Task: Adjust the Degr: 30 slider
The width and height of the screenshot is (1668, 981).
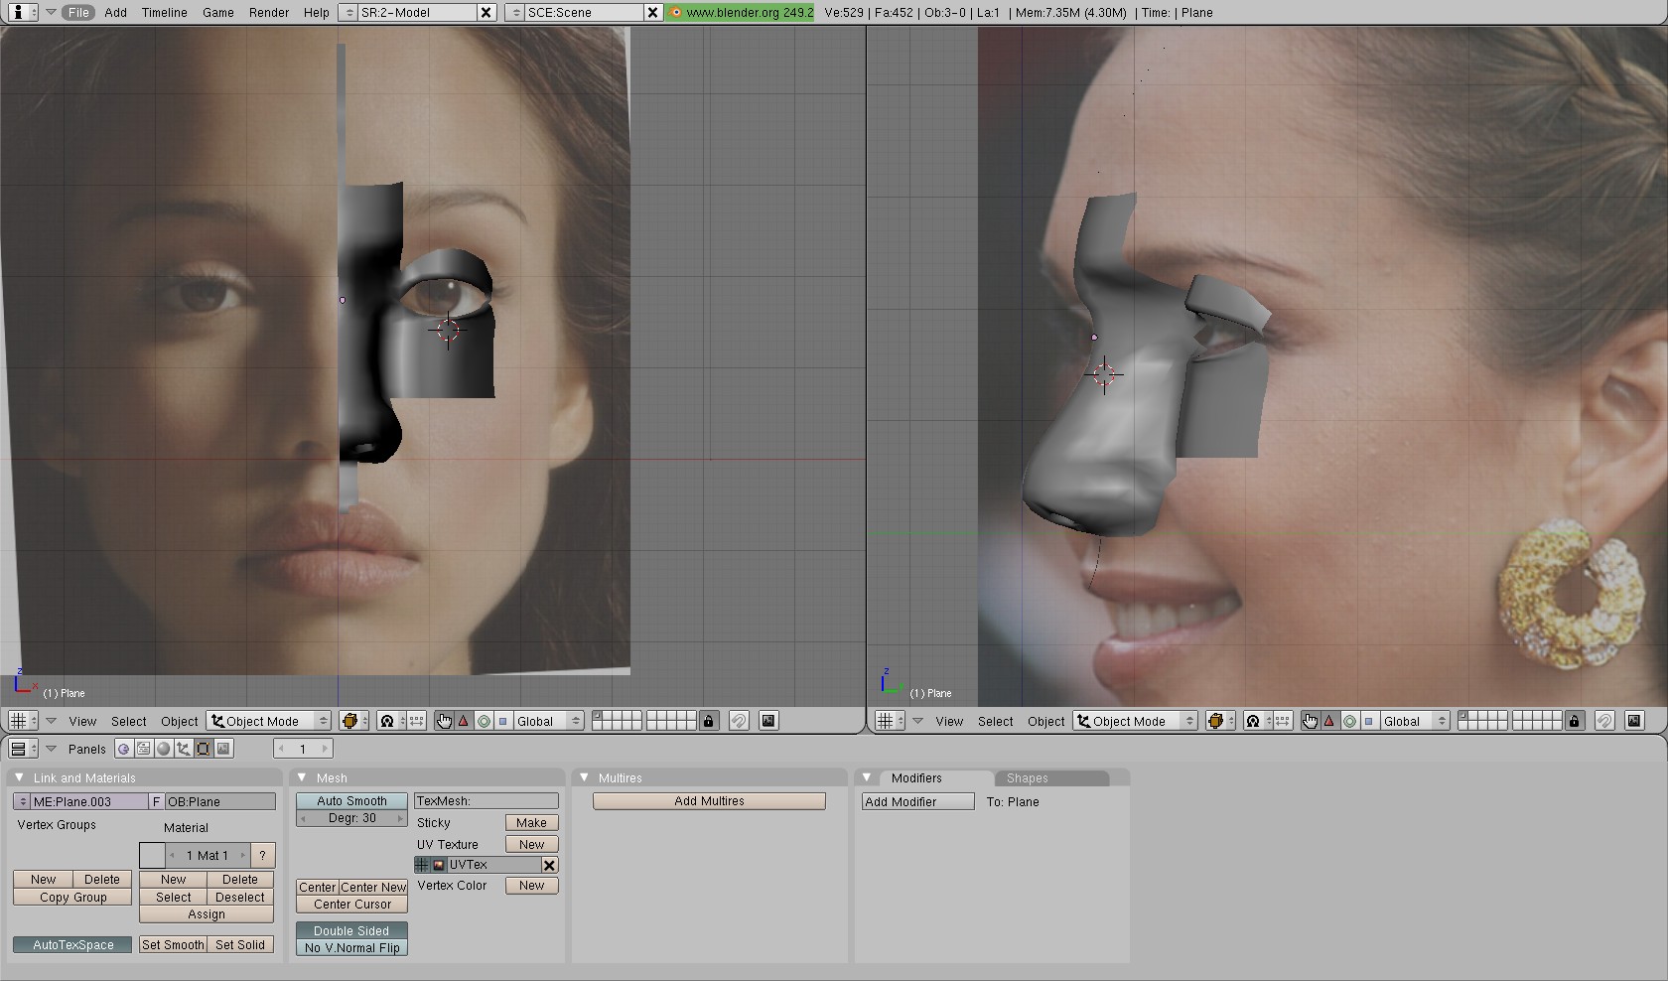Action: pyautogui.click(x=351, y=819)
